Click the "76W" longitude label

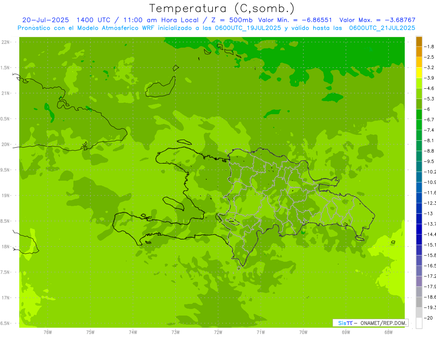pyautogui.click(x=48, y=332)
